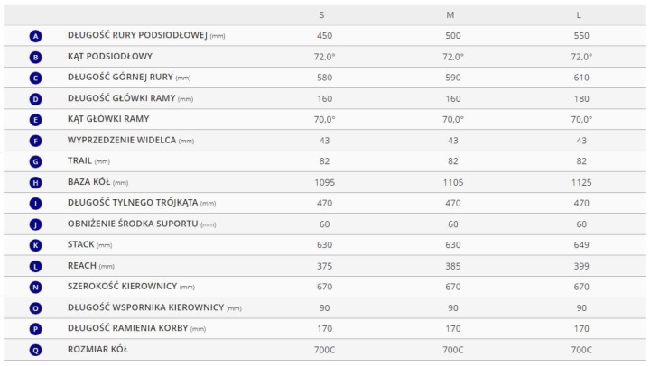
Task: Click the 1095 wheelbase value for S
Action: (325, 183)
